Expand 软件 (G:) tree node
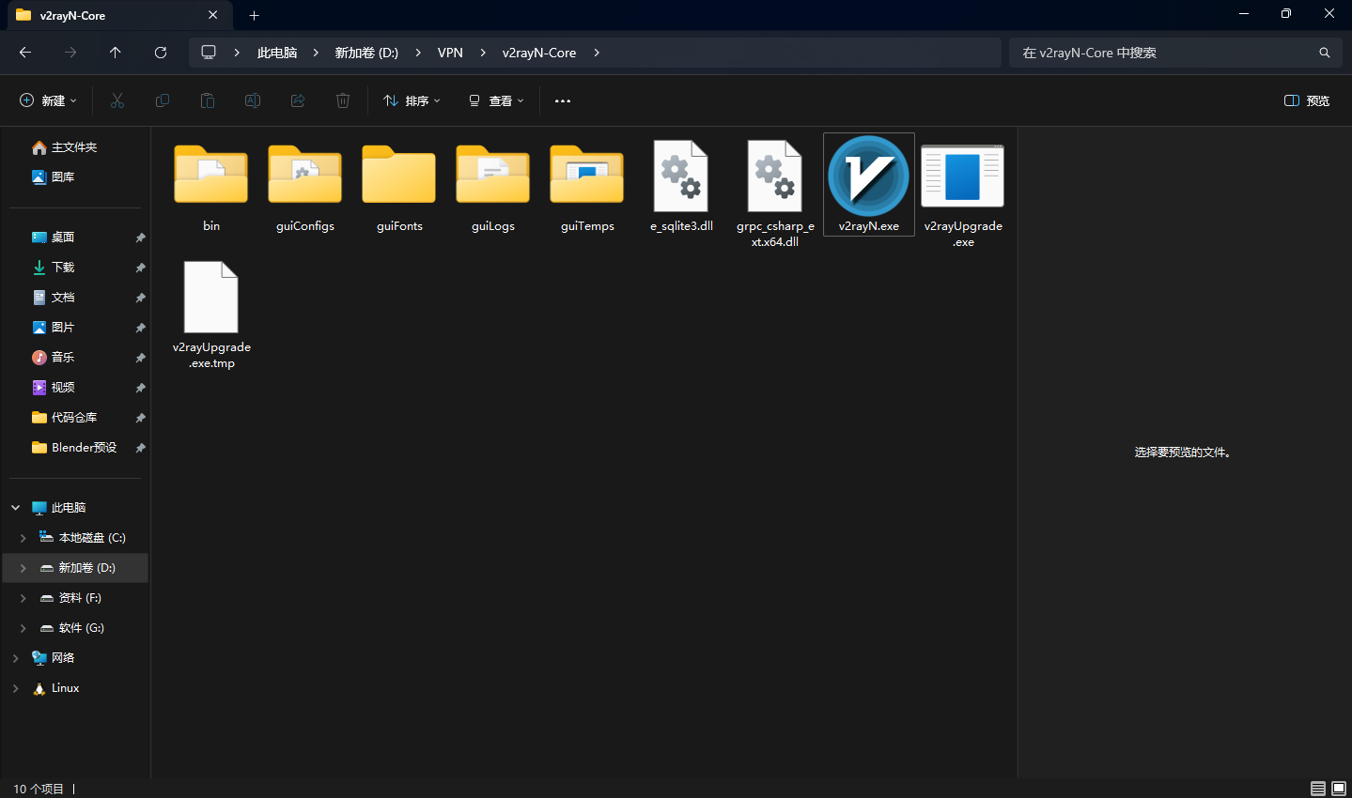 23,628
